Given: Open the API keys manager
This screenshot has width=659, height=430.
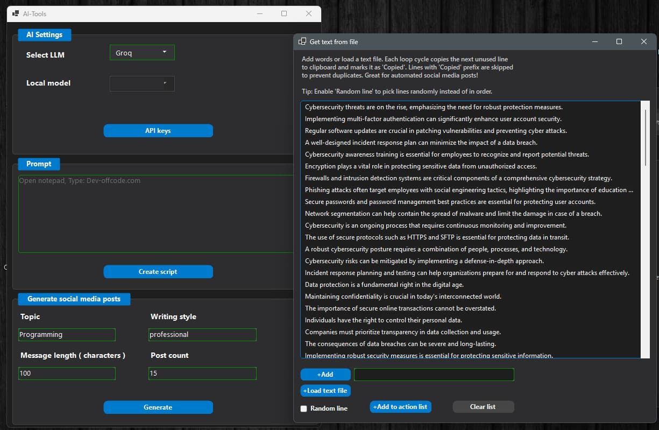Looking at the screenshot, I should point(158,130).
